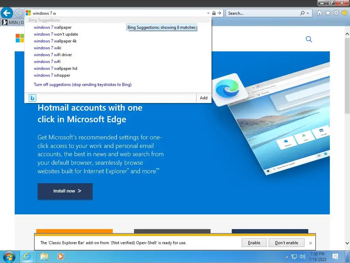
Task: Open Windows Explorer folder in taskbar
Action: pyautogui.click(x=44, y=257)
